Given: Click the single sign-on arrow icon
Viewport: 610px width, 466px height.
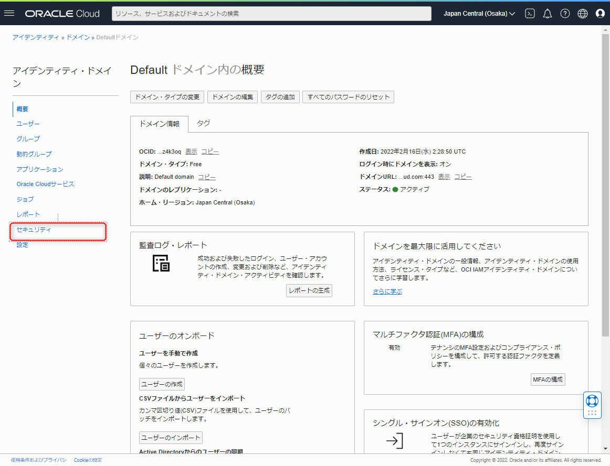Looking at the screenshot, I should pos(394,441).
